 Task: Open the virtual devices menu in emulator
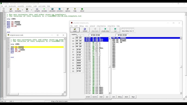pos(101,26)
